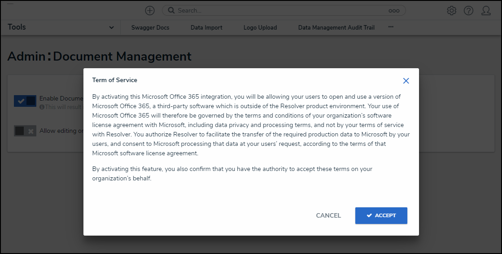Click the paragraph starting 'By activating this feature'
Image resolution: width=502 pixels, height=254 pixels.
point(232,174)
